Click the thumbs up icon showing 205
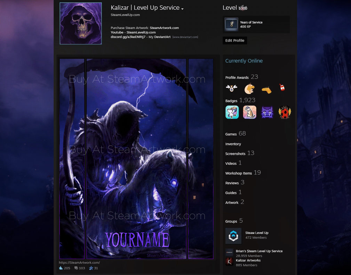Viewport: 351px width, 275px height. click(61, 268)
